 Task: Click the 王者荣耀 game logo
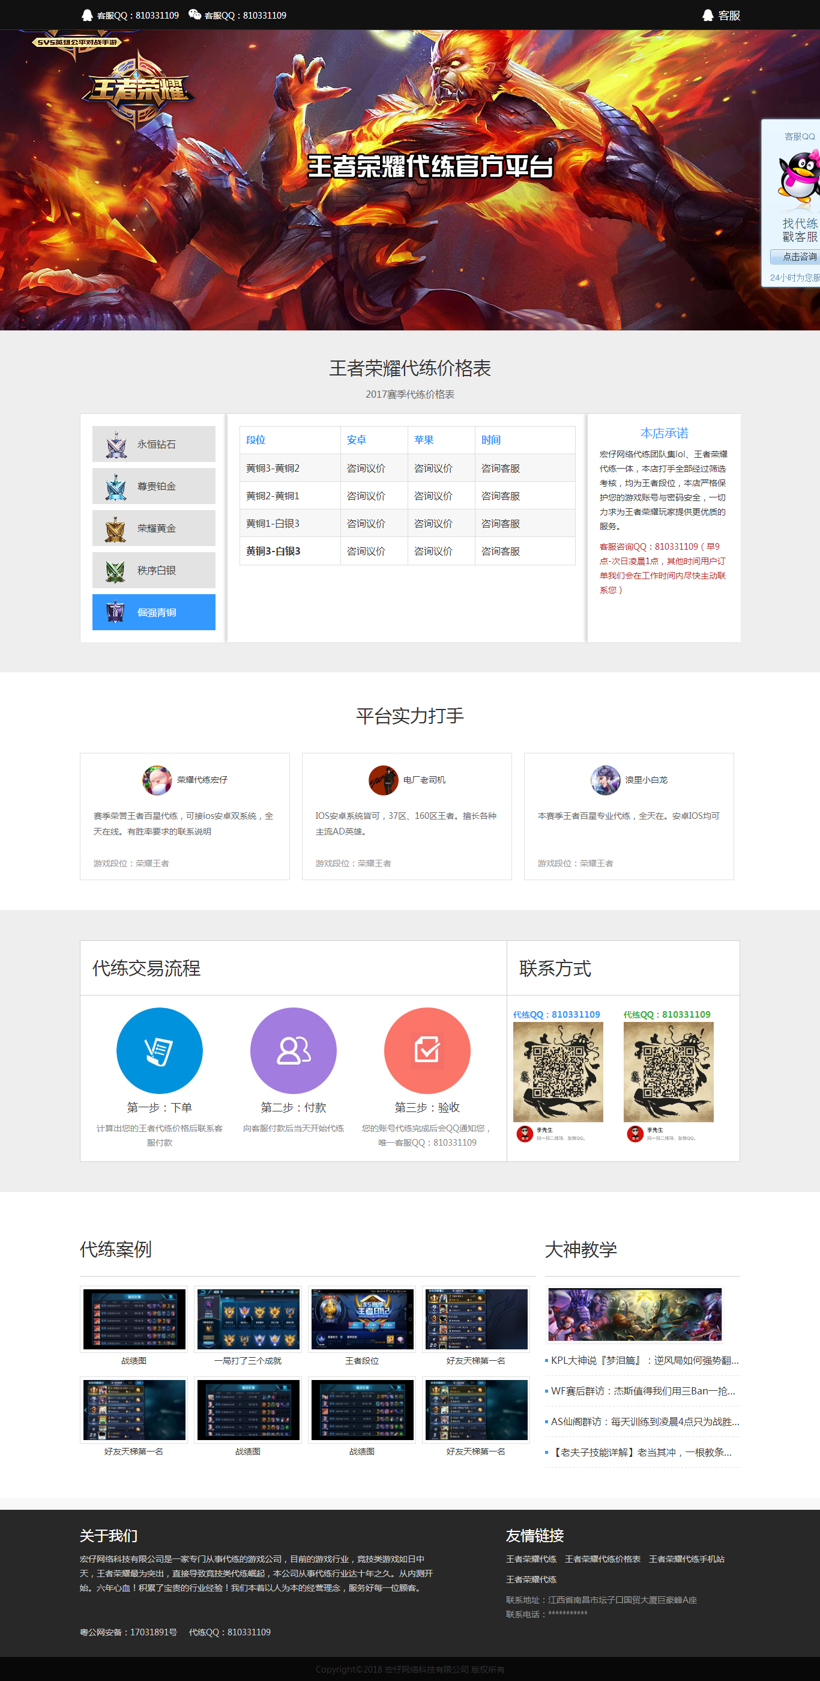point(137,89)
